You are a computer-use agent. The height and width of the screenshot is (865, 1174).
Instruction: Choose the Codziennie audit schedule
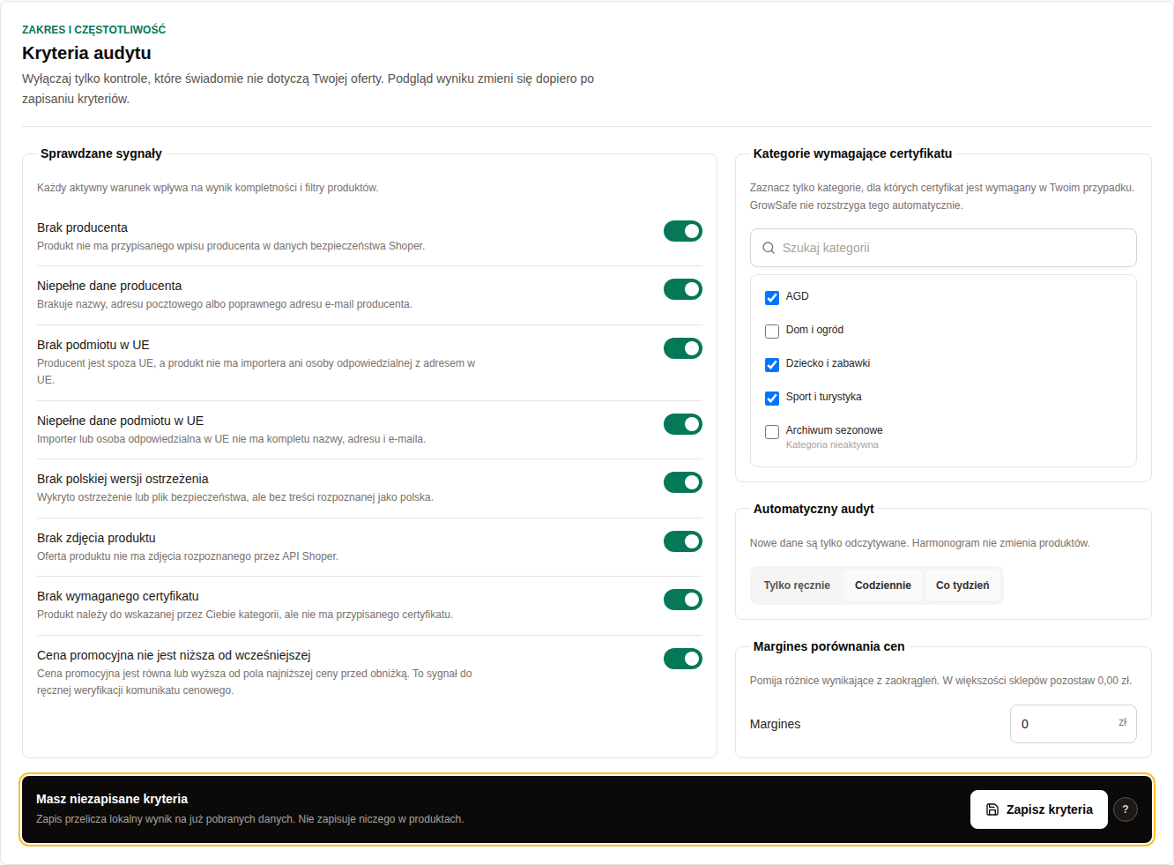click(x=883, y=585)
